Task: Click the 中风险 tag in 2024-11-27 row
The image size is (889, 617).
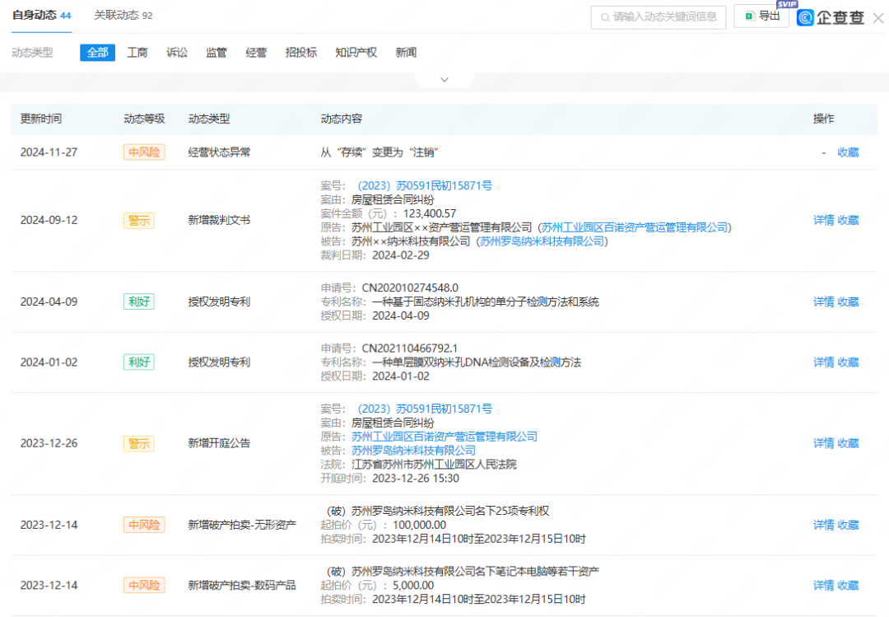Action: click(x=144, y=152)
